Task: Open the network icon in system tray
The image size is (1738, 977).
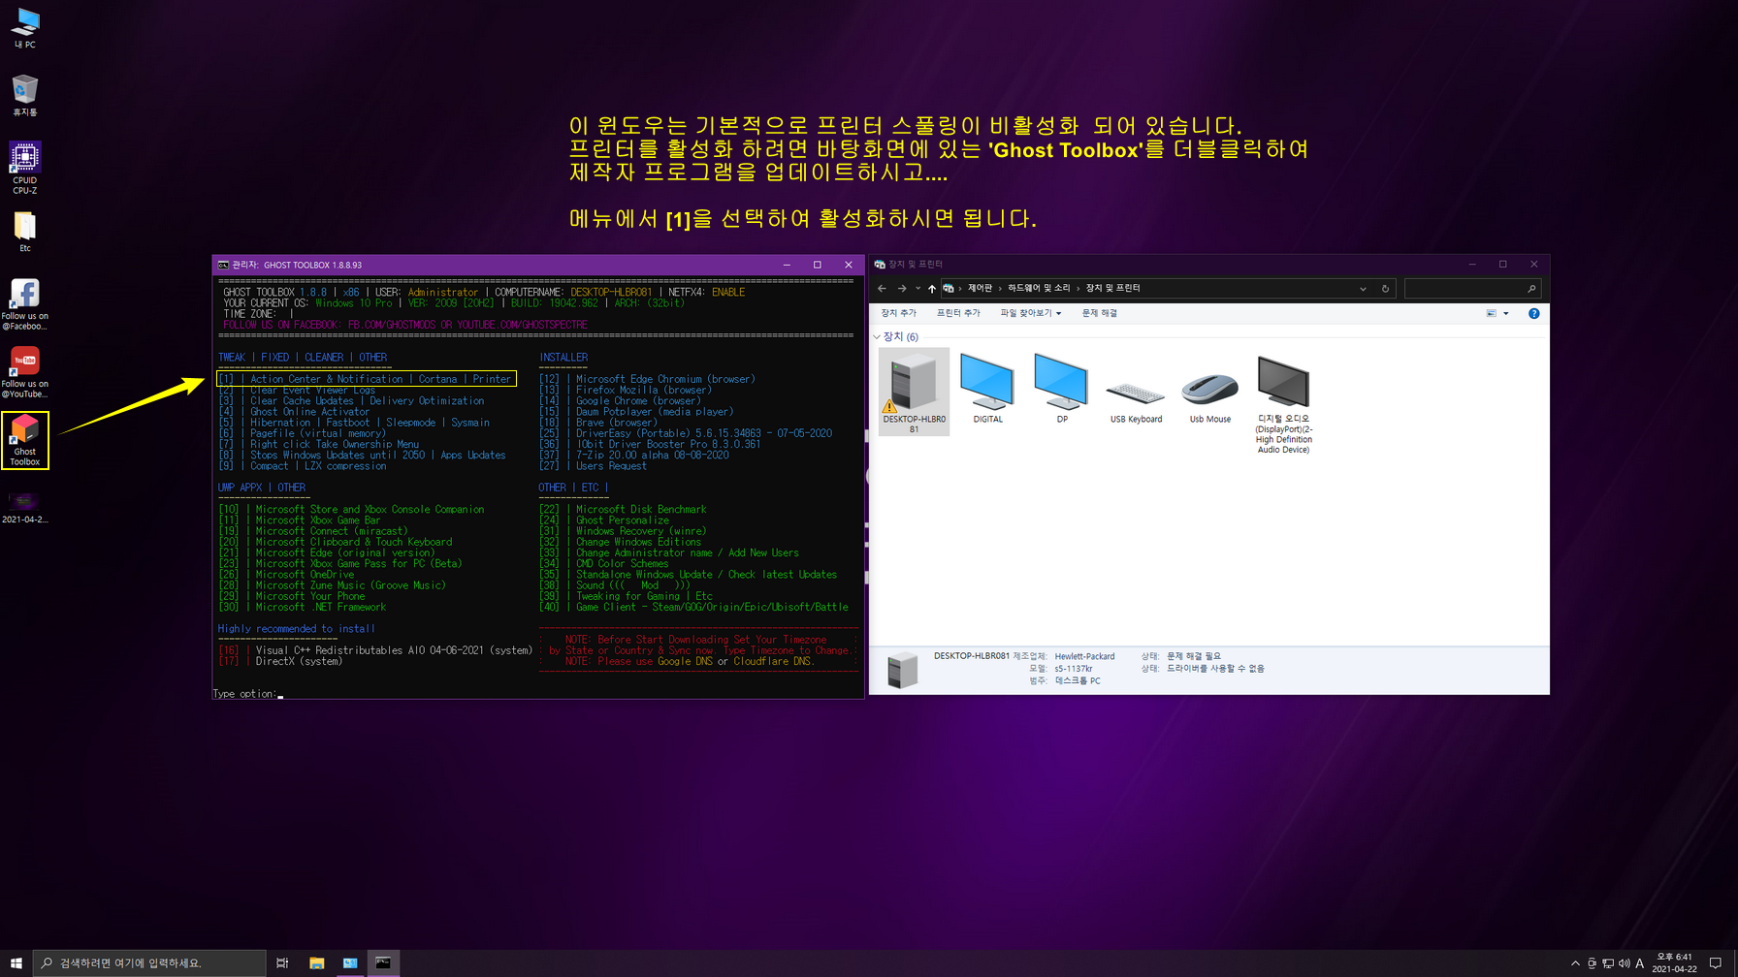Action: (1608, 963)
